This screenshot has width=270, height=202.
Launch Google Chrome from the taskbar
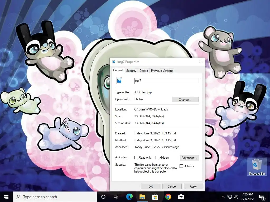[168, 197]
